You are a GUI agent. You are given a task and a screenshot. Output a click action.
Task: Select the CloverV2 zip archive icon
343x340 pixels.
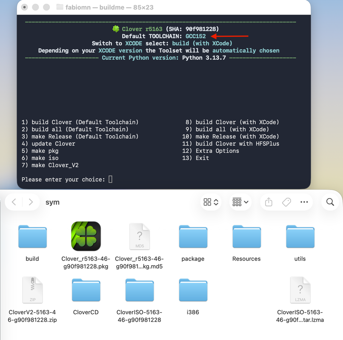click(32, 290)
